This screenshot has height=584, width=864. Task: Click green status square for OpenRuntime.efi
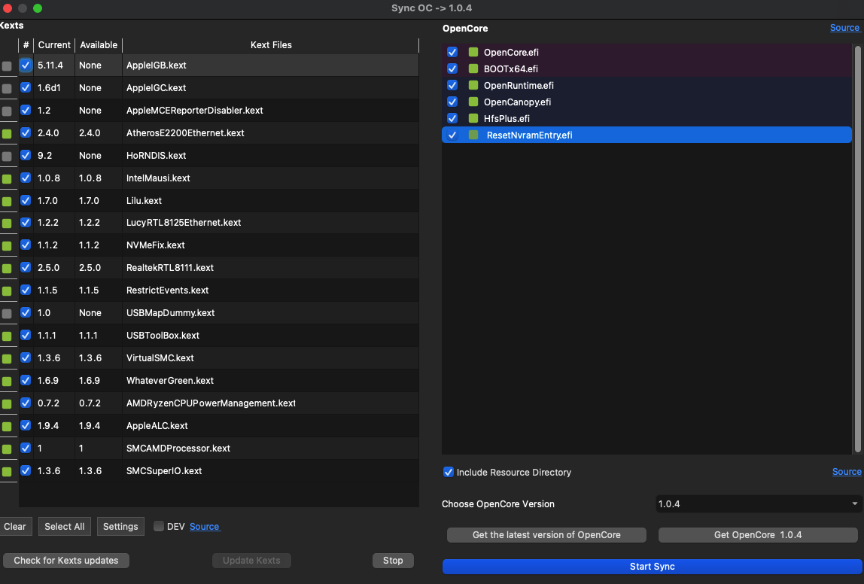473,85
